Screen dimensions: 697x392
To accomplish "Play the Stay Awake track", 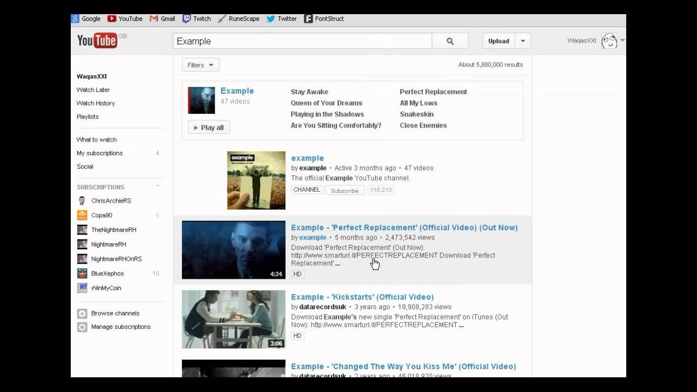I will (309, 92).
